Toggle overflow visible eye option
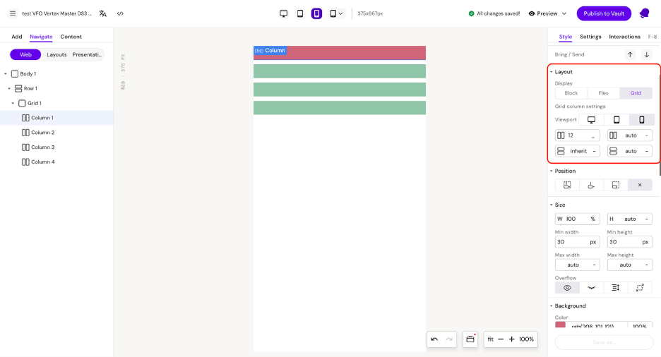The width and height of the screenshot is (661, 357). pos(567,288)
